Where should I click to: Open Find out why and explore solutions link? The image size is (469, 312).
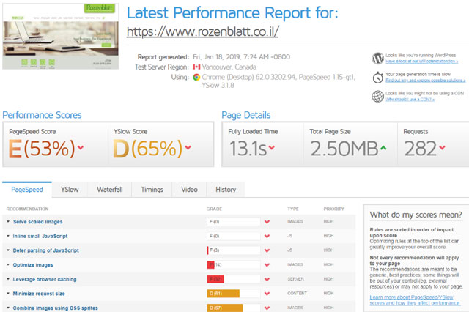point(425,80)
